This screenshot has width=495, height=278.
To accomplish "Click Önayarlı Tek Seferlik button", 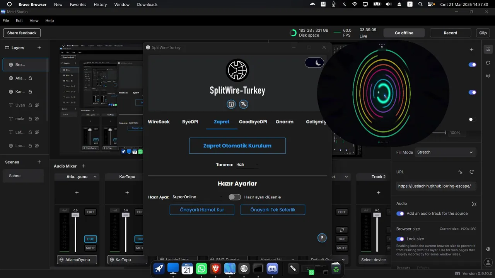I will 273,210.
